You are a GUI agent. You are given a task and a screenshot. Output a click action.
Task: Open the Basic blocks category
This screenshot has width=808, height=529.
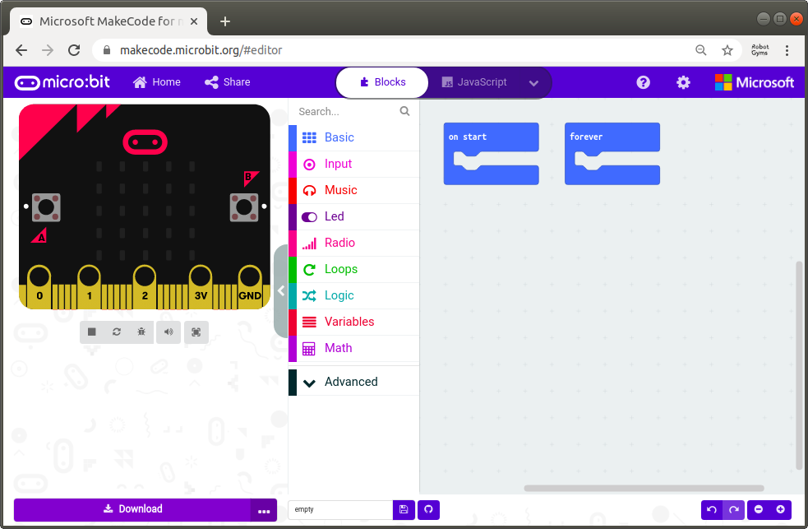pos(354,137)
